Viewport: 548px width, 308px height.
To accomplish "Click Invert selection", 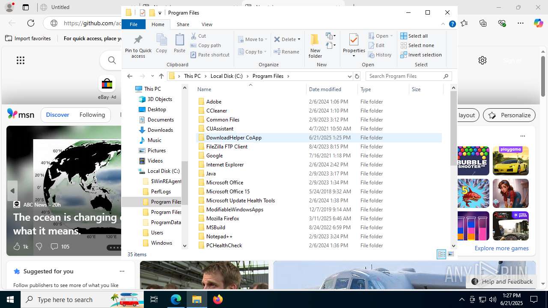I will pyautogui.click(x=421, y=55).
